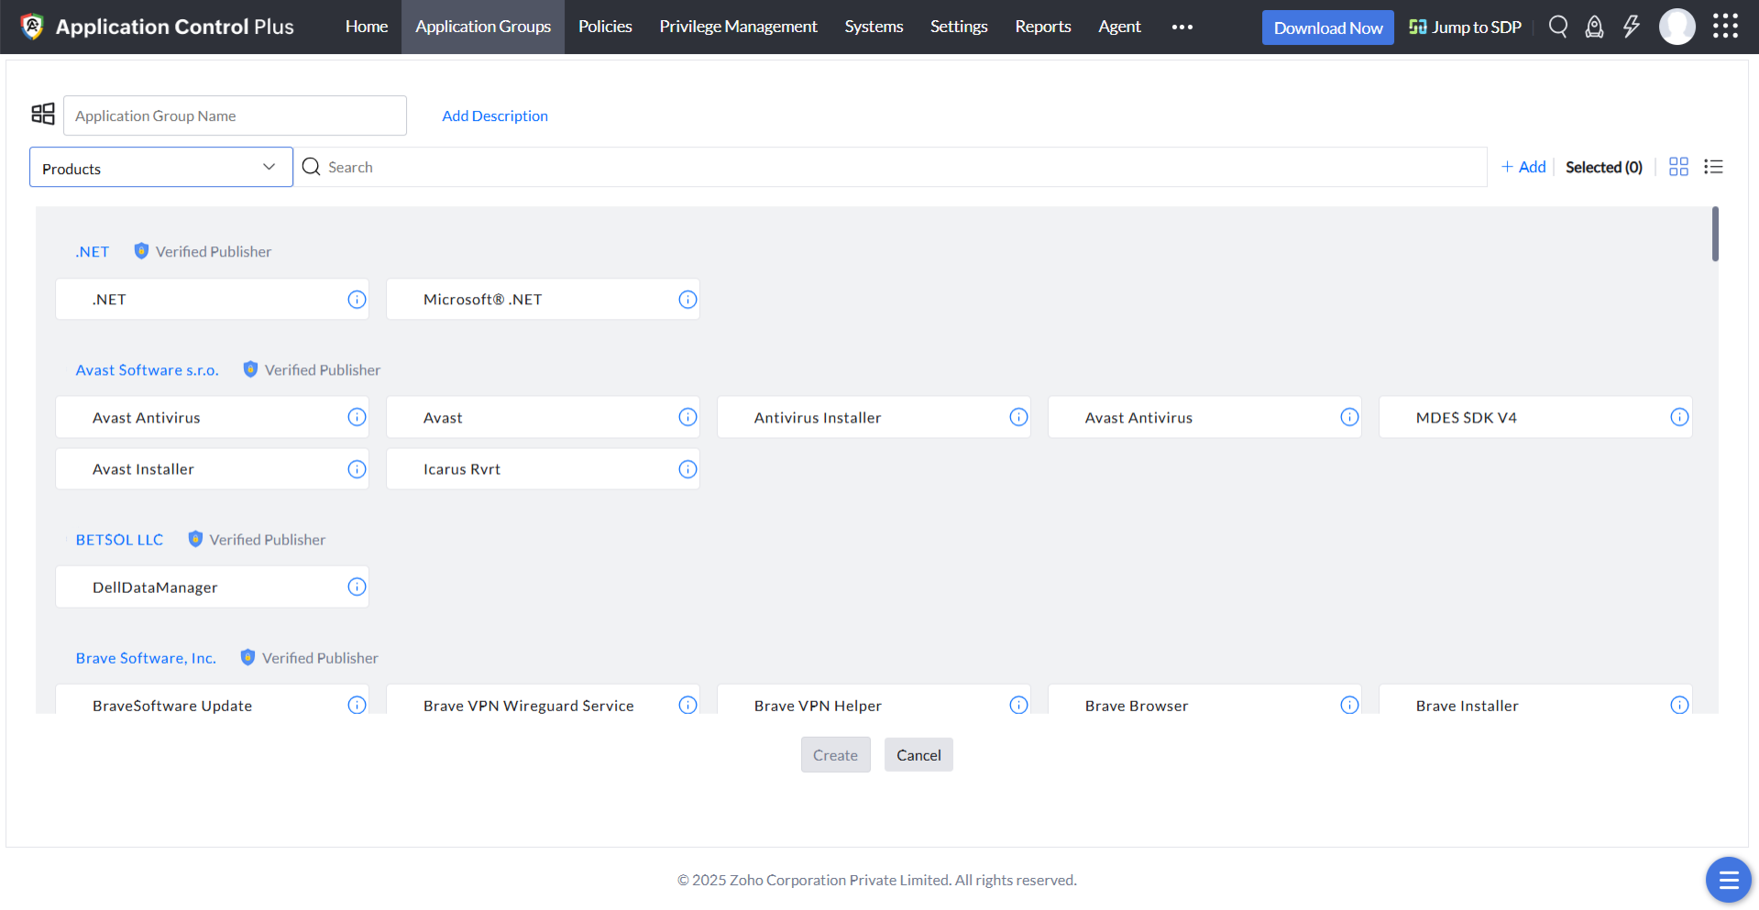Screen dimensions: 1759x910
Task: Select the BraveSoftware Update product card
Action: (x=212, y=699)
